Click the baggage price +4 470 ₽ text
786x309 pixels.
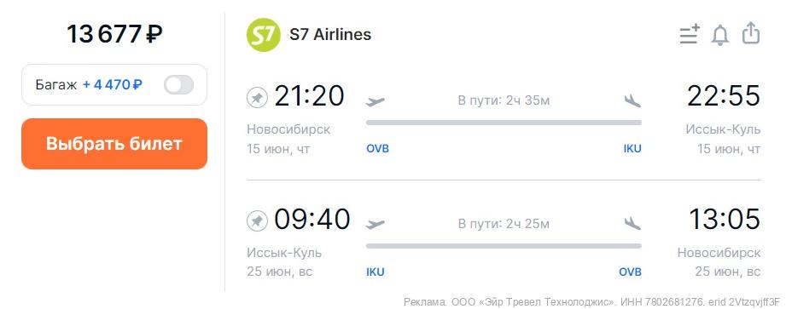(x=113, y=85)
